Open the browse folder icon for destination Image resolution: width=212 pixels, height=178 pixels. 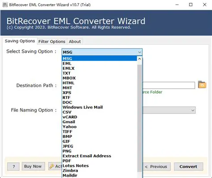coord(202,85)
